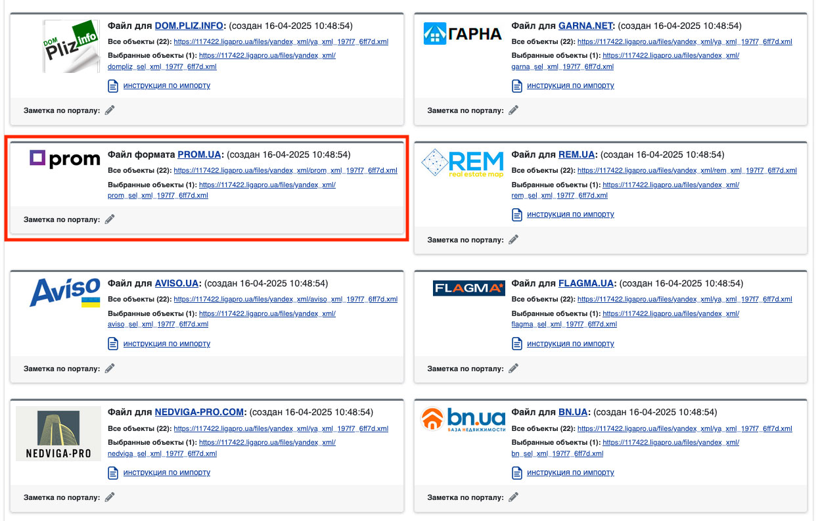
Task: Open the GARNA.NET portal link
Action: 585,26
